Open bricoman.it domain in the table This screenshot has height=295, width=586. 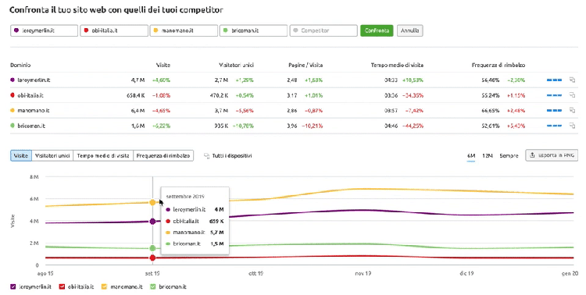tap(31, 126)
